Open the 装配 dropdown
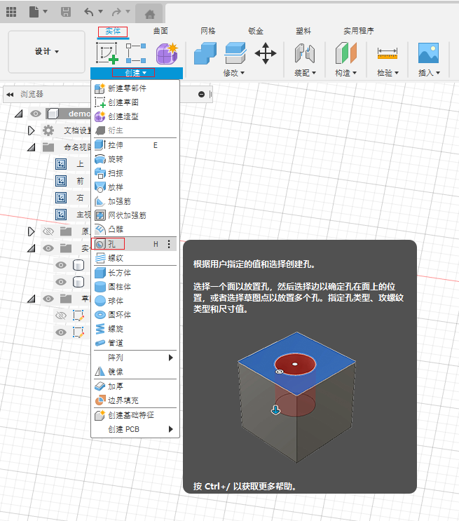Image resolution: width=459 pixels, height=521 pixels. tap(305, 73)
